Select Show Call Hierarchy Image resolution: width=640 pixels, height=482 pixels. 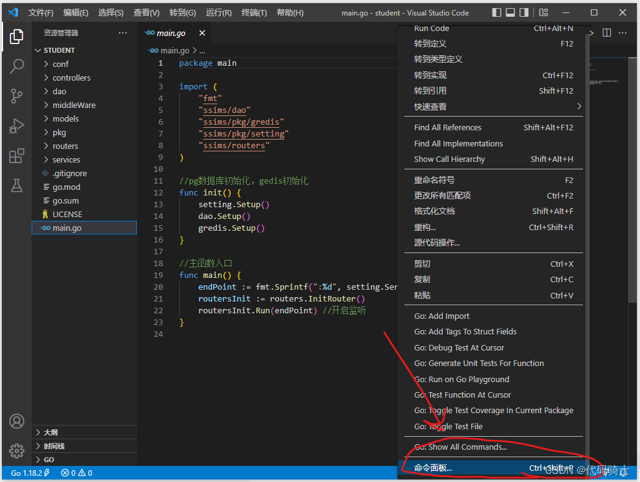pos(494,159)
